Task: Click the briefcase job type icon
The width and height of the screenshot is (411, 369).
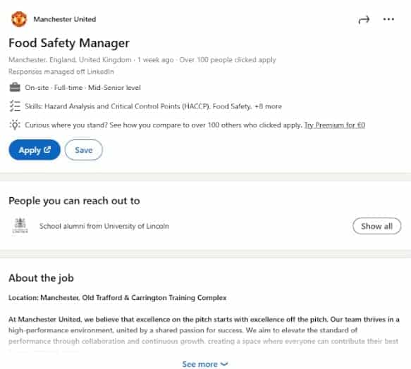Action: 15,87
